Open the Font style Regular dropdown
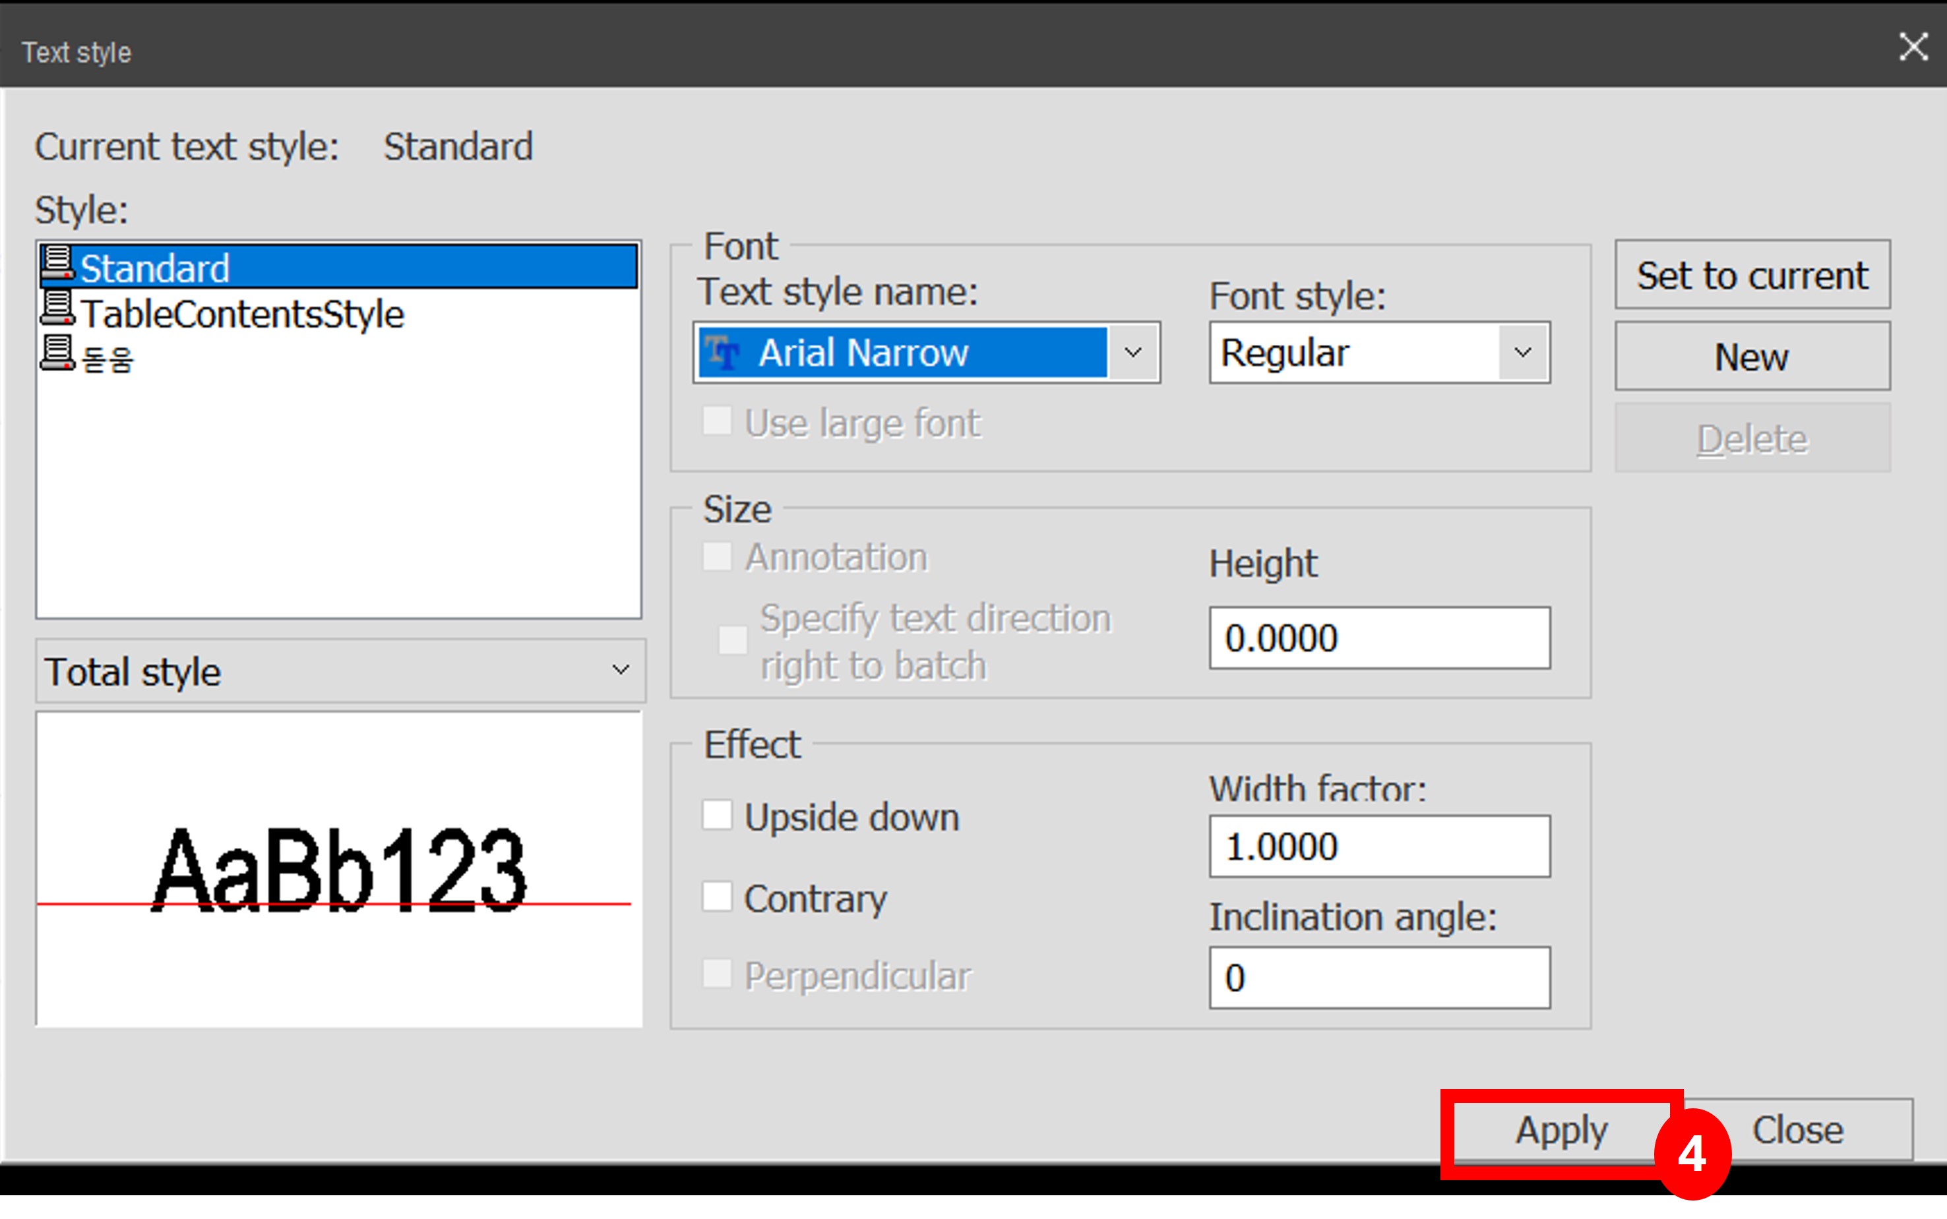1947x1219 pixels. pyautogui.click(x=1379, y=352)
